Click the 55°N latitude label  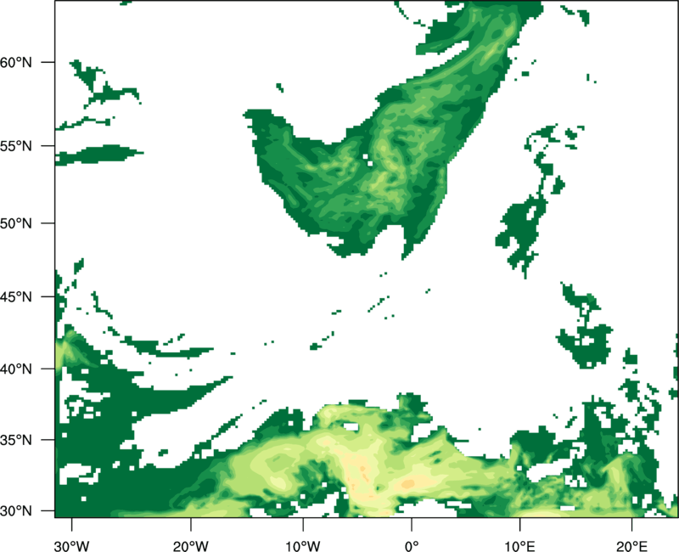(x=16, y=146)
